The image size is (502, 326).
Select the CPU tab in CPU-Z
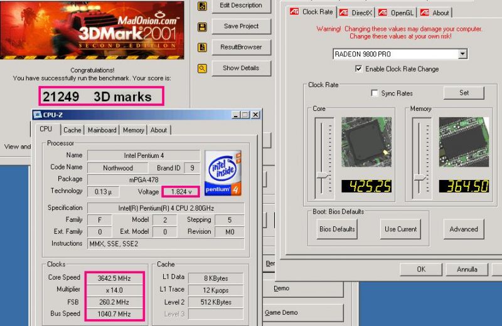pyautogui.click(x=46, y=129)
